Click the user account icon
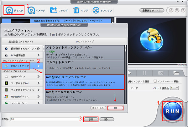This screenshot has height=127, width=188. [171, 10]
